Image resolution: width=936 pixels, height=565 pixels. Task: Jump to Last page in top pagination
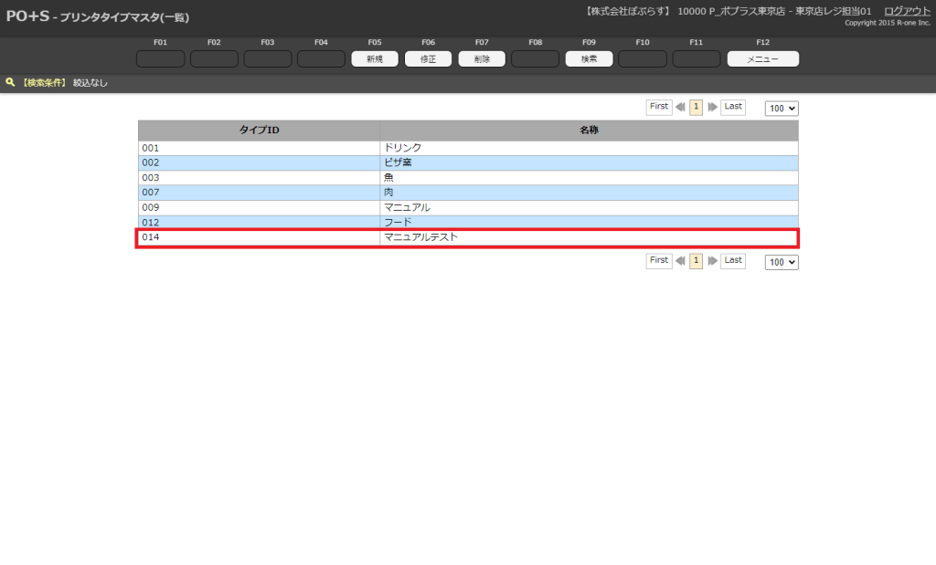(732, 107)
